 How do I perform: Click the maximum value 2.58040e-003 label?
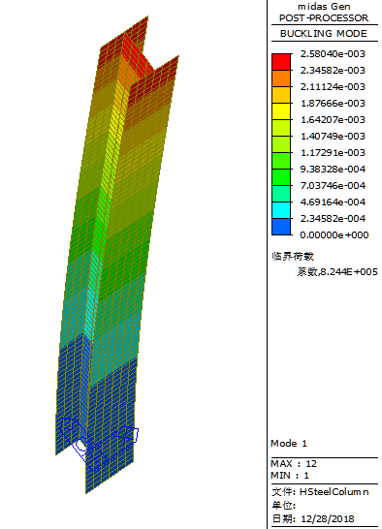[333, 54]
